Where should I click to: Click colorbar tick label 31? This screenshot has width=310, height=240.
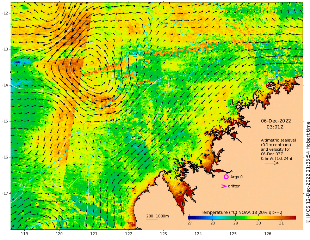click(281, 223)
